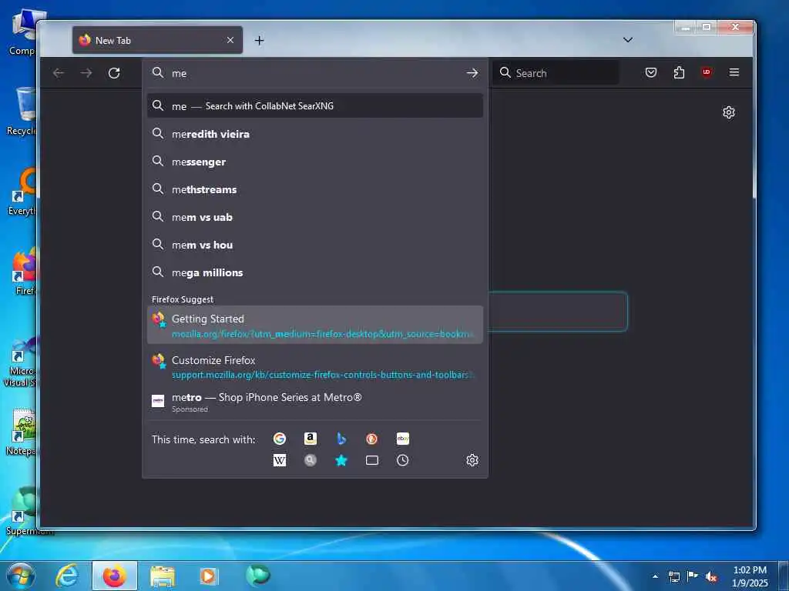Close the New Tab tab
The image size is (789, 591).
[x=230, y=40]
